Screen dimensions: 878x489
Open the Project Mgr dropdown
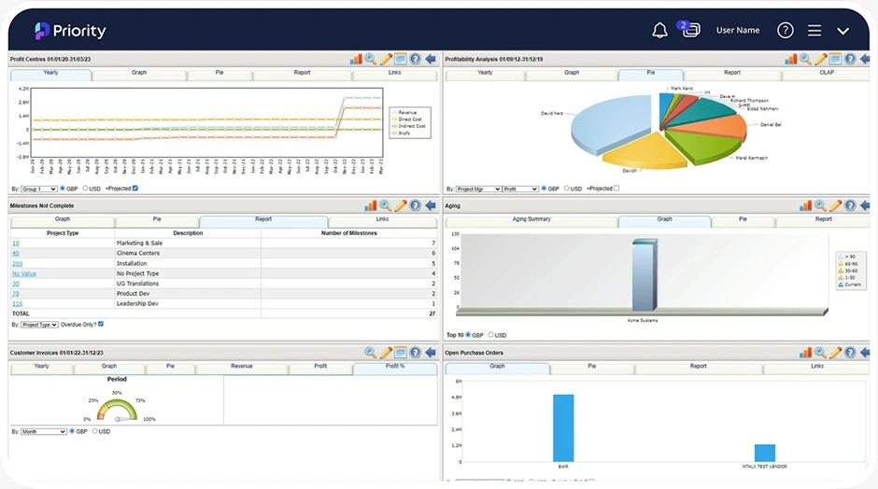point(478,189)
